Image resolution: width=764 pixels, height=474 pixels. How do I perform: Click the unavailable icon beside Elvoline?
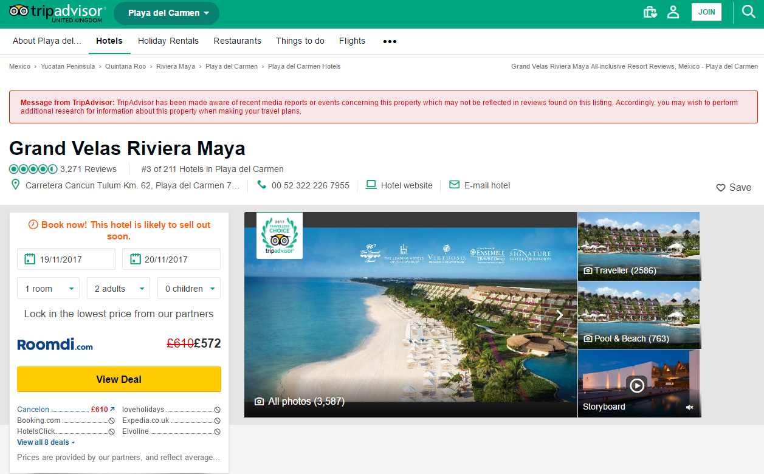[x=217, y=431]
